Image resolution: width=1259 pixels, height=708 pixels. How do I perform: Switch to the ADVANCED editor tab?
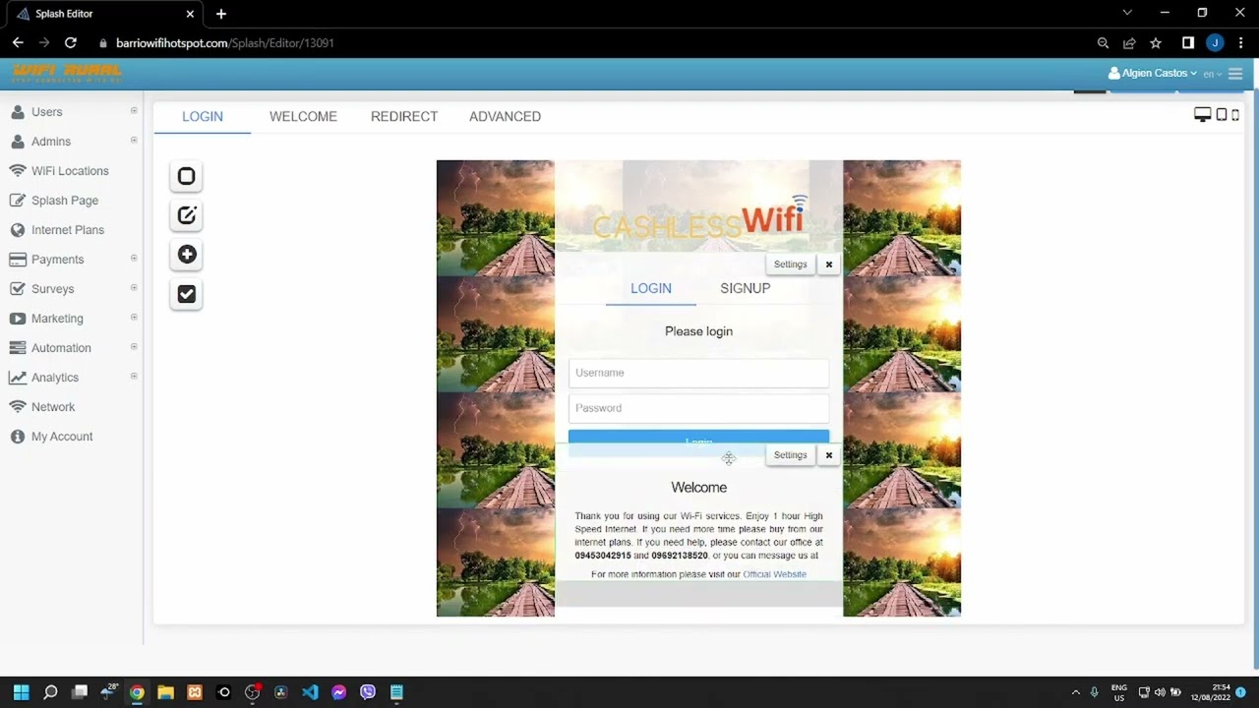(x=505, y=116)
